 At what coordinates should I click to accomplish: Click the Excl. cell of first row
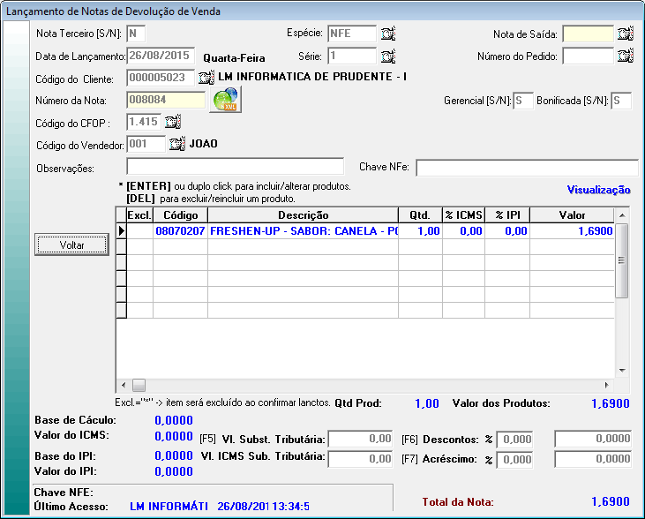click(139, 231)
